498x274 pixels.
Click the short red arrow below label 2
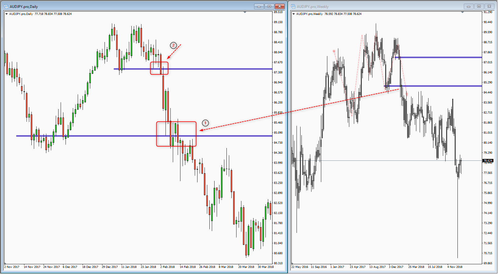(x=174, y=51)
